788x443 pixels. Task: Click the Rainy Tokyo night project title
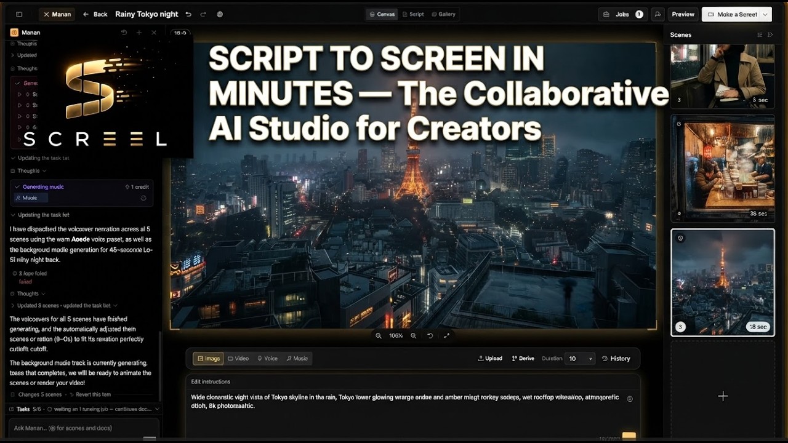[147, 14]
